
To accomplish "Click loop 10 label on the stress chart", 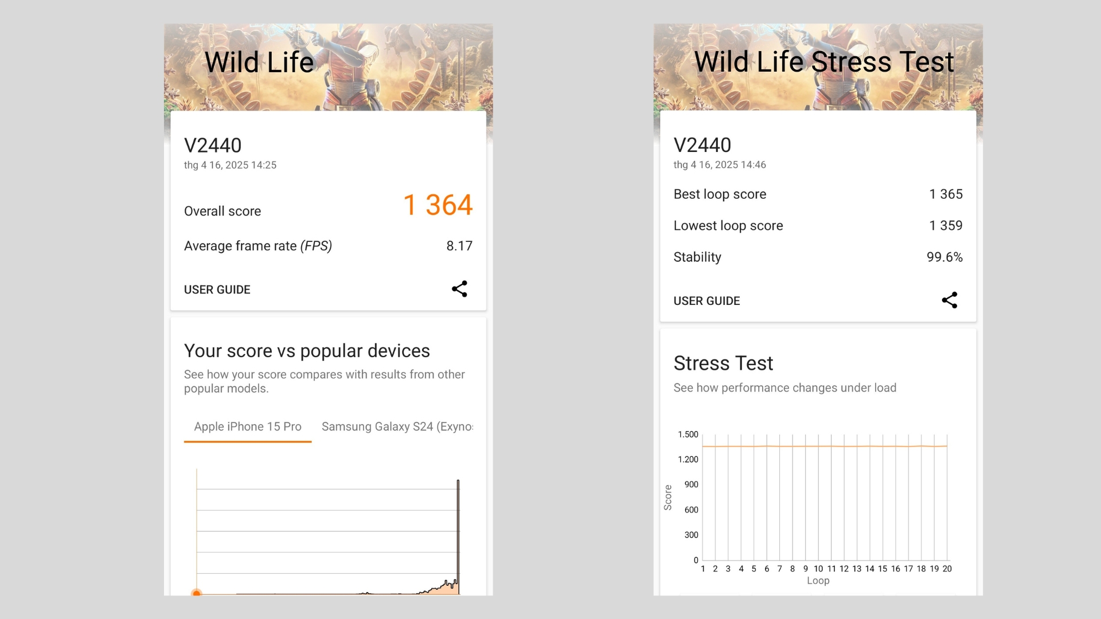I will (818, 569).
